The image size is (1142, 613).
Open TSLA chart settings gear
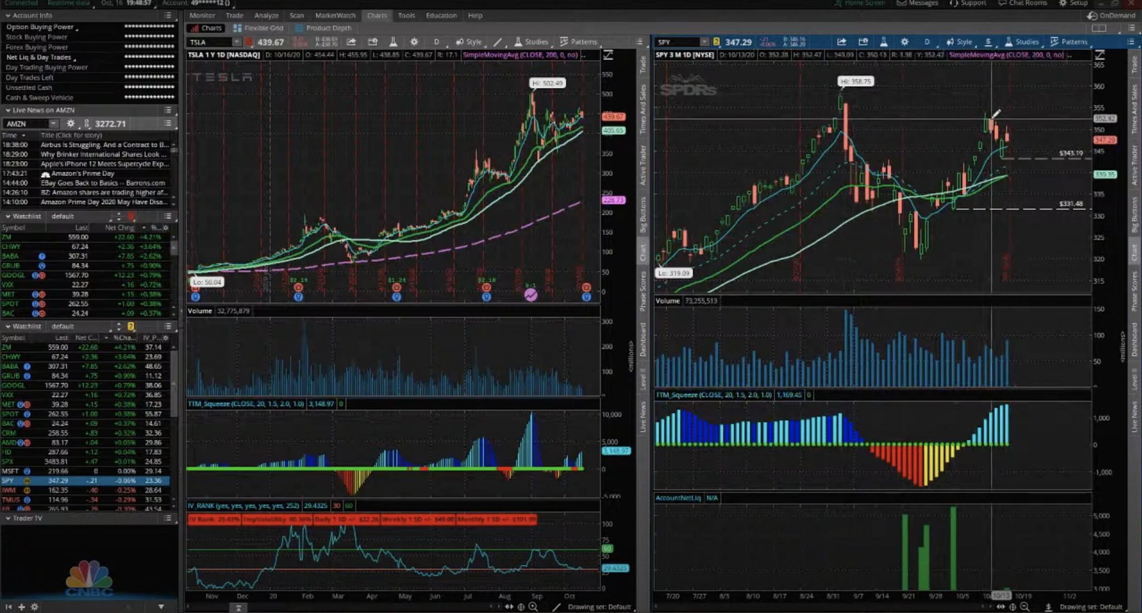414,42
